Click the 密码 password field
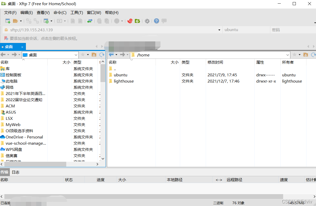The width and height of the screenshot is (316, 206). 293,30
